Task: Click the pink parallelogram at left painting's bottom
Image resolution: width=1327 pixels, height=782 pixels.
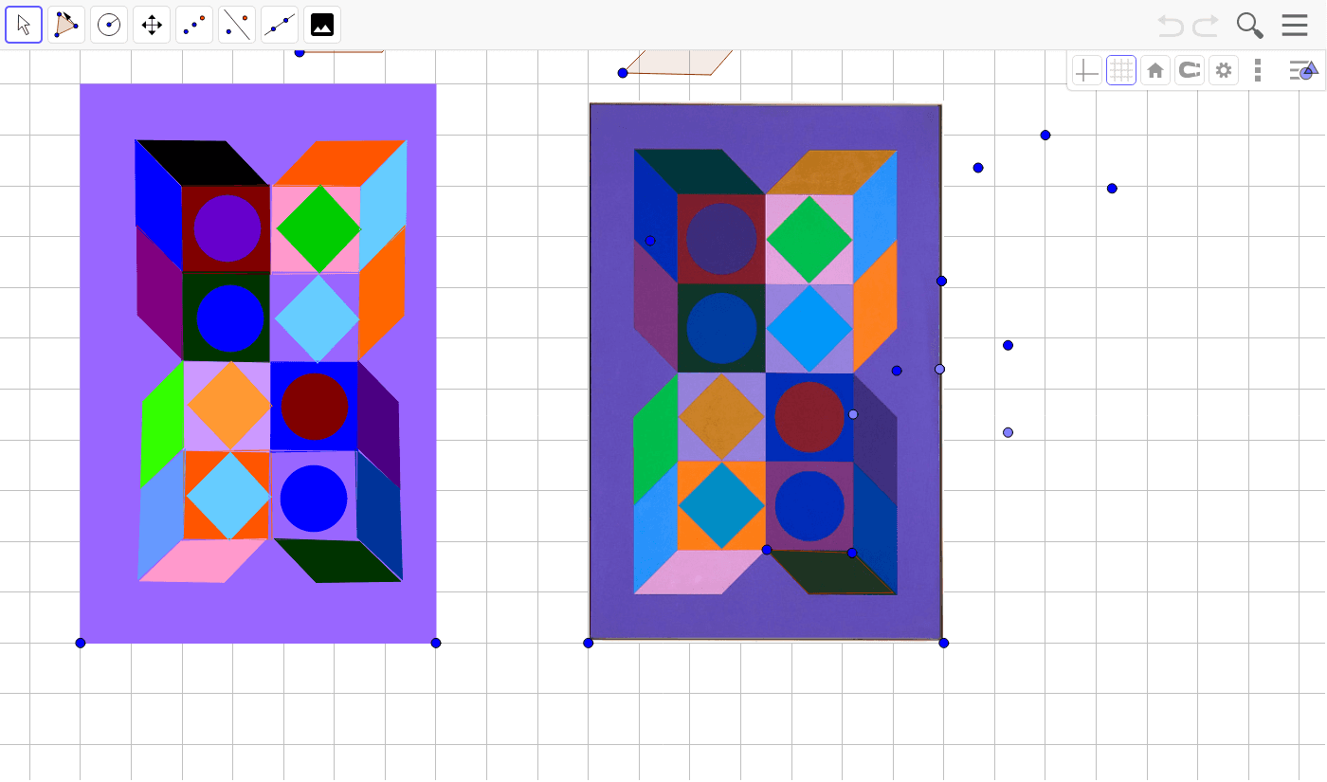Action: (x=204, y=560)
